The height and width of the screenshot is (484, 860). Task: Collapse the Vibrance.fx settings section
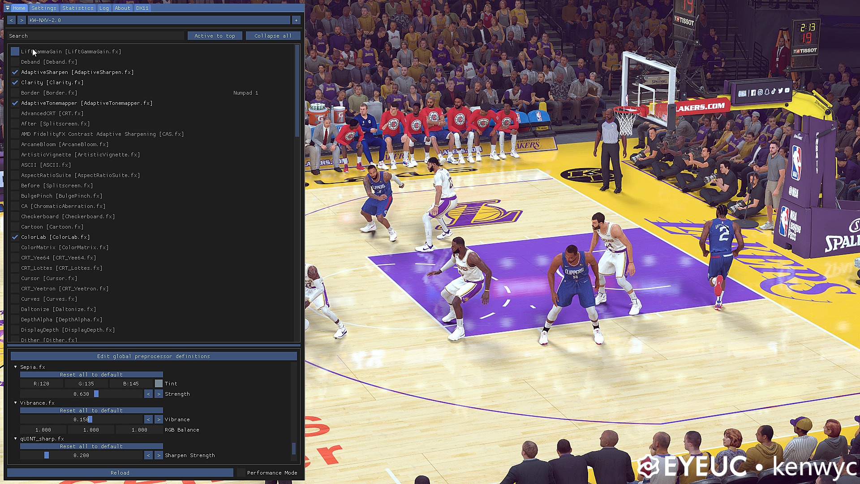16,403
